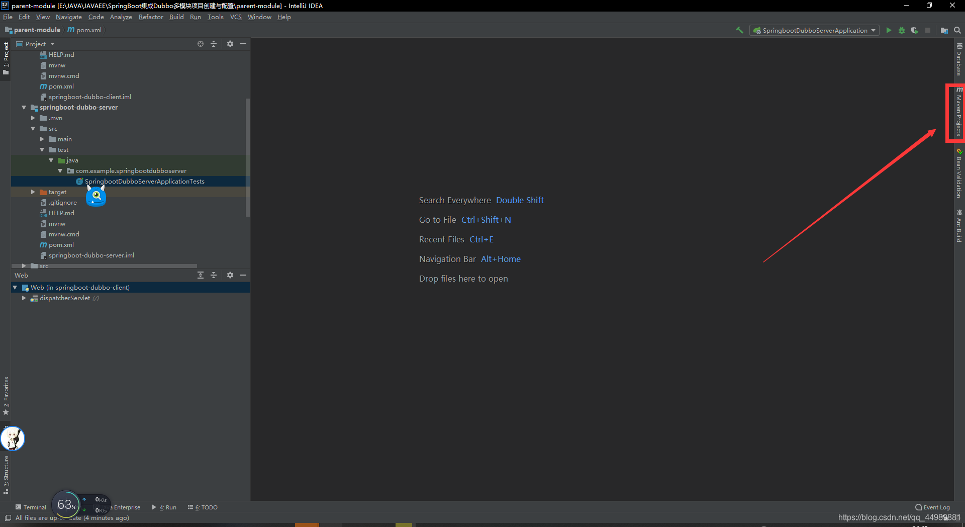Open the run configuration dropdown SpringbootDubboServerApplication

(x=815, y=30)
